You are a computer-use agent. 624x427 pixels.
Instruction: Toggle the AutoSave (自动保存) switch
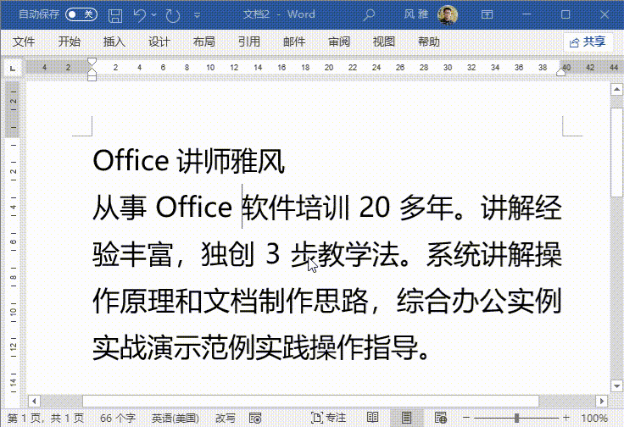81,14
